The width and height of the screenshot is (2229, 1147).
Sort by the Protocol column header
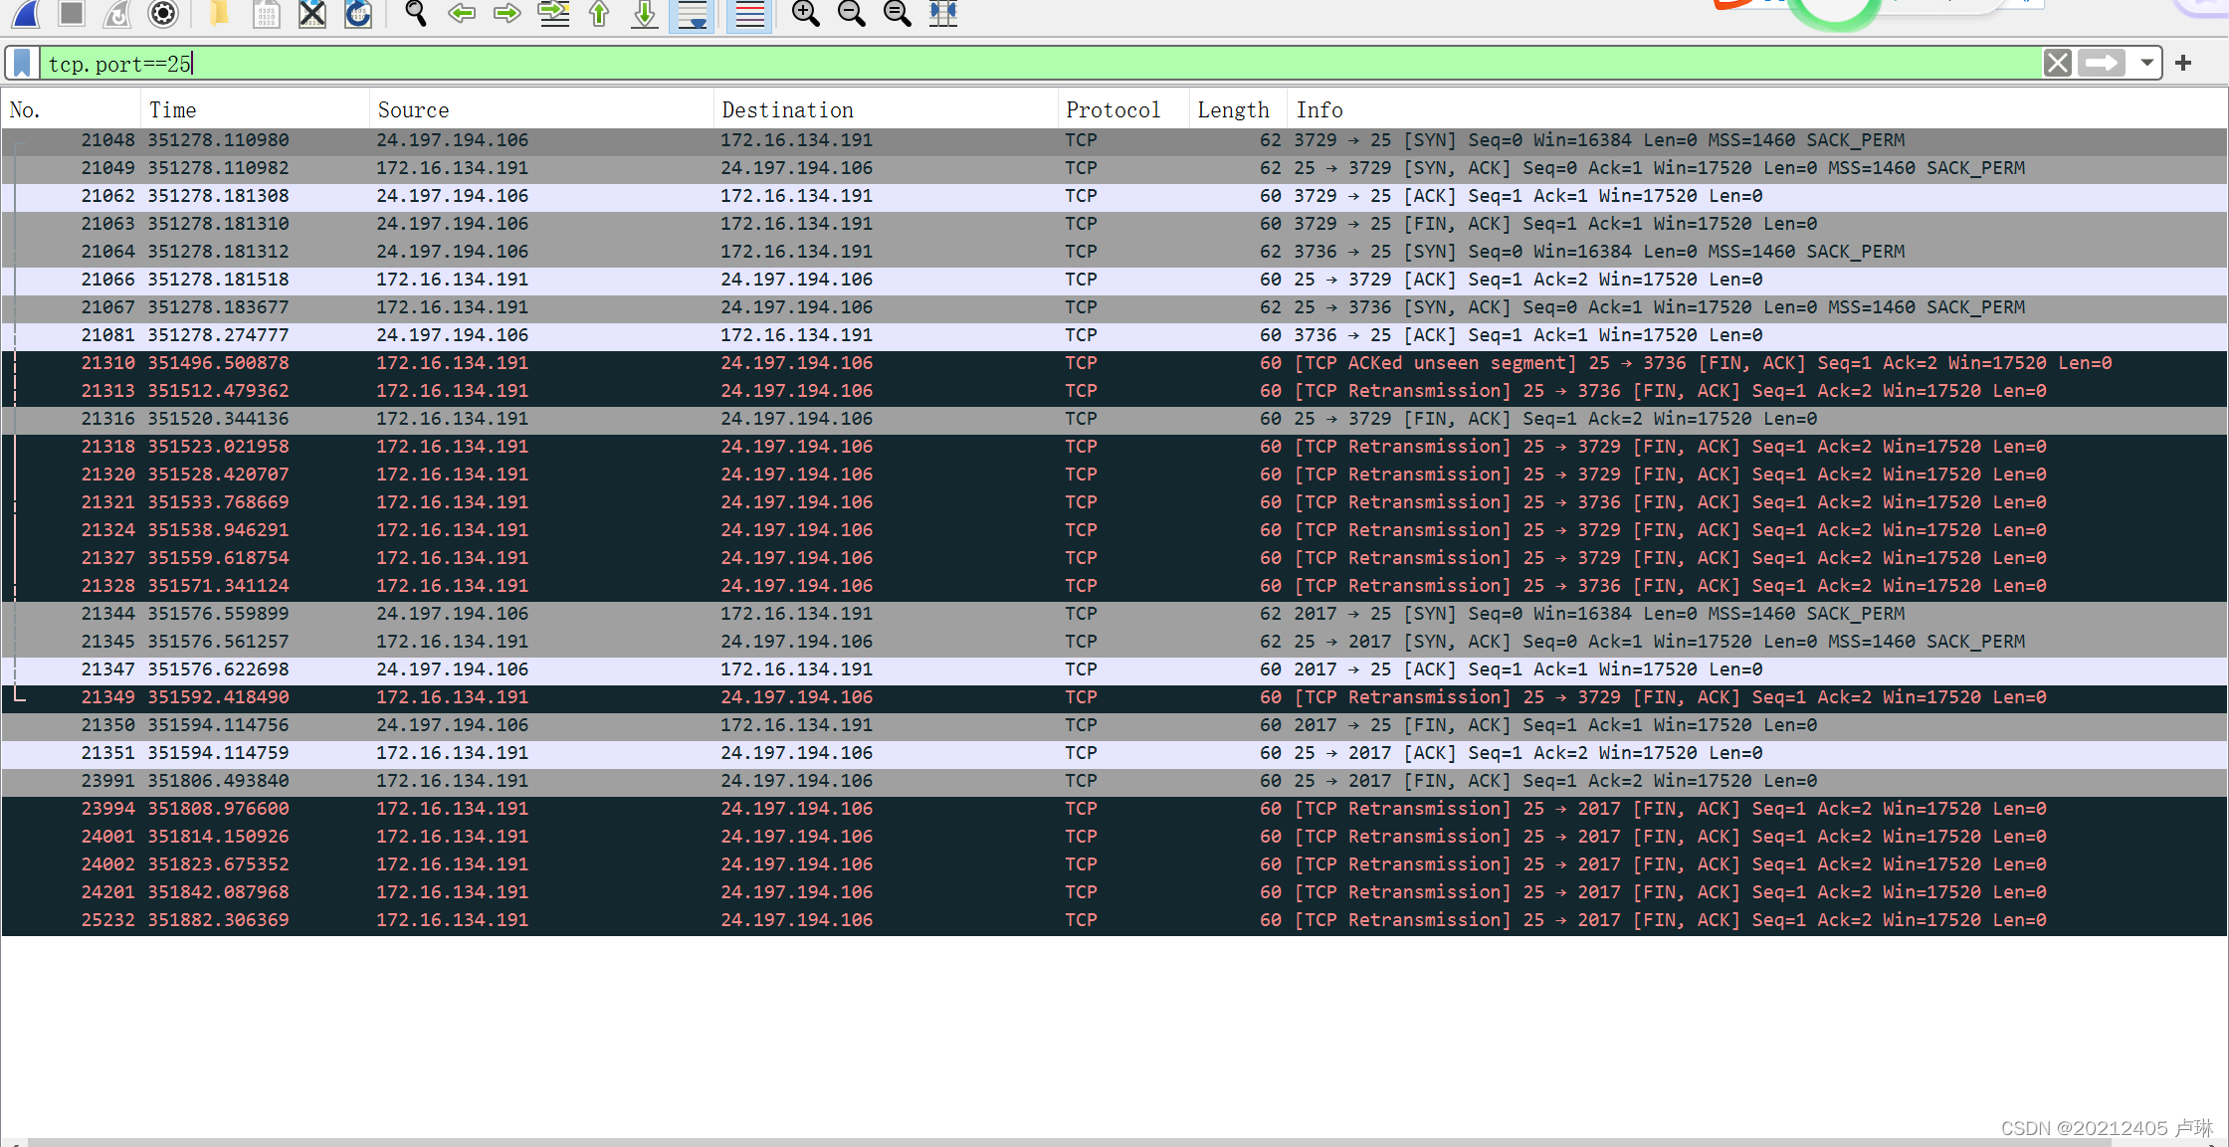[x=1123, y=110]
